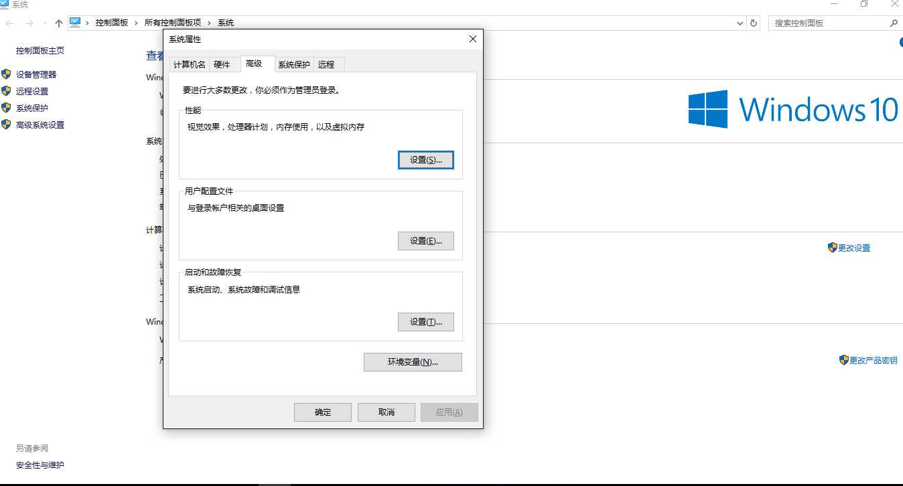Screen dimensions: 903x486
Task: Click the up one level arrow
Action: pyautogui.click(x=58, y=22)
